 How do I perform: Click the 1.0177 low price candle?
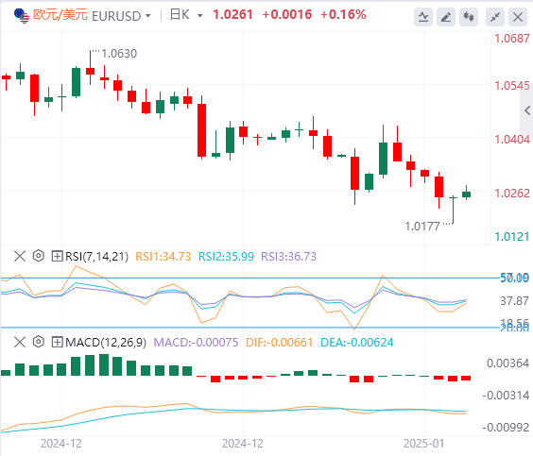tap(453, 210)
